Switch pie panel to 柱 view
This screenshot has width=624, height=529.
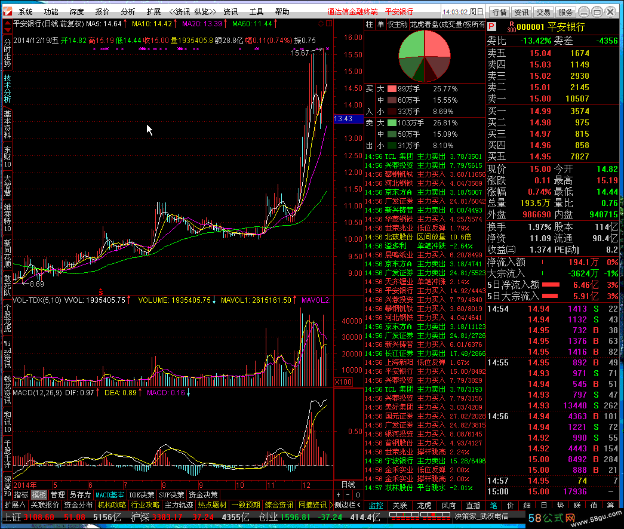pyautogui.click(x=369, y=24)
